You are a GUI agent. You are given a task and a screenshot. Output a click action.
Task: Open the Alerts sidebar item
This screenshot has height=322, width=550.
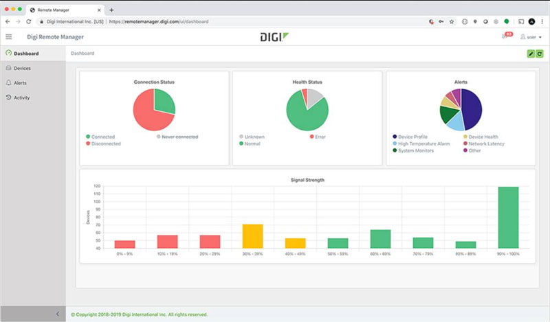[x=20, y=82]
